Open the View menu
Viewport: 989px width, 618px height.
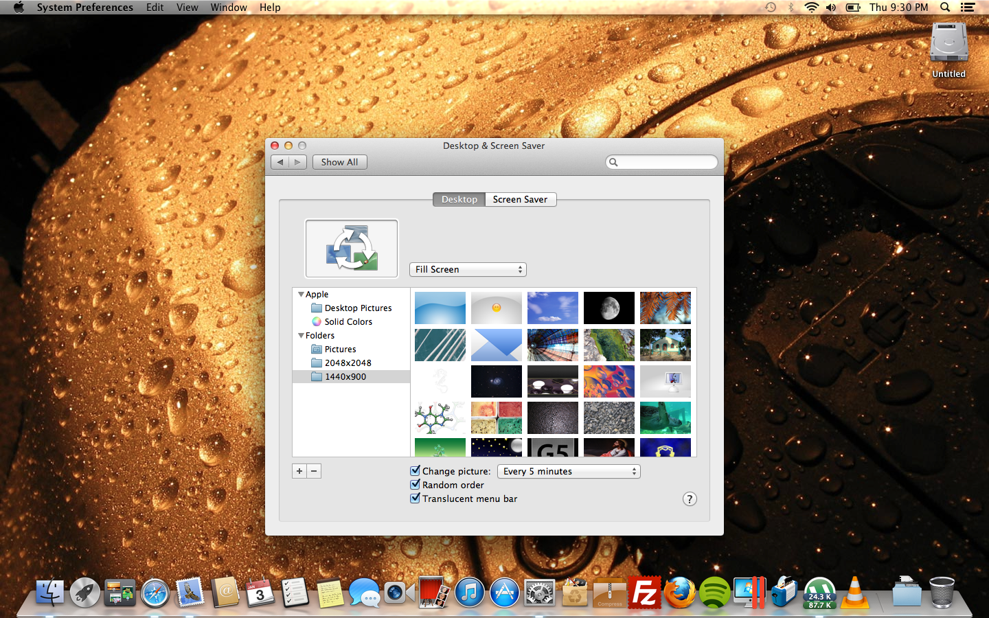click(x=187, y=8)
